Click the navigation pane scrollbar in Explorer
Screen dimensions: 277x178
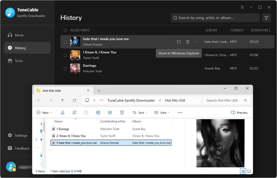(44, 127)
